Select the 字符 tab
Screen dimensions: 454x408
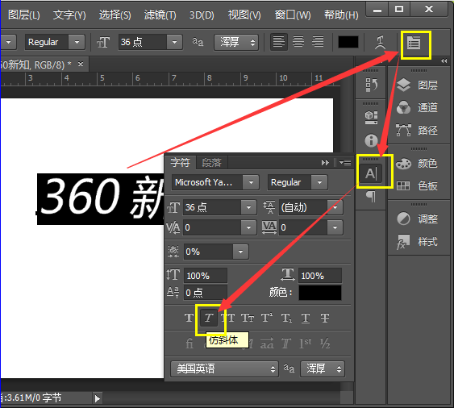tap(180, 162)
